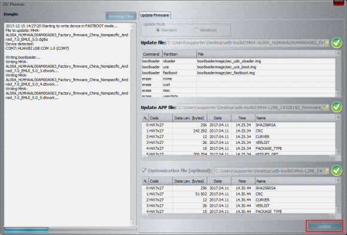Click the File column header

pyautogui.click(x=266, y=54)
